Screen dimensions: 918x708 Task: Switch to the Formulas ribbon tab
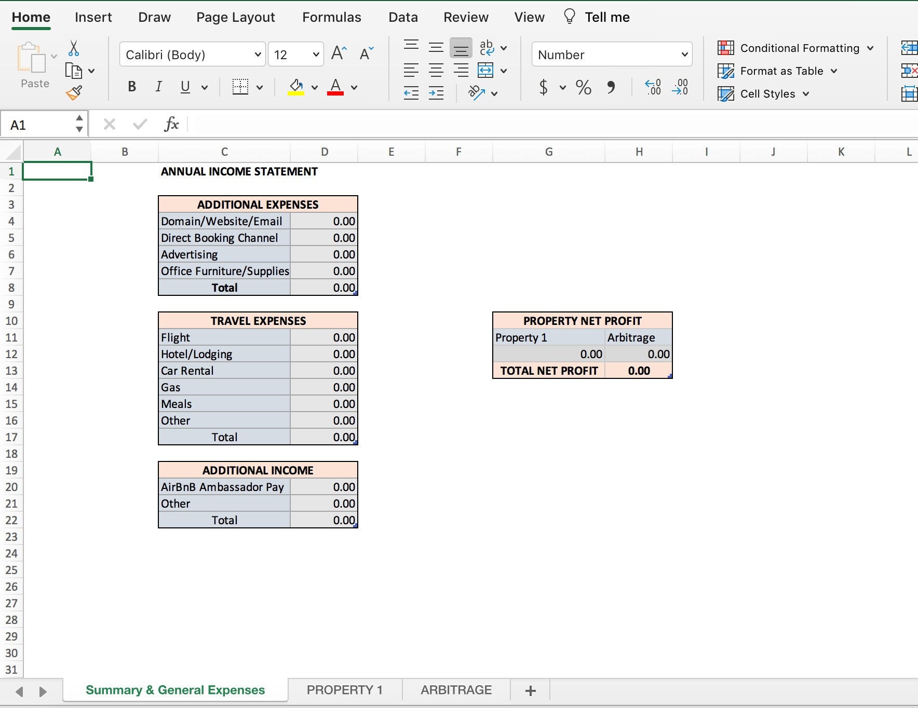point(331,17)
